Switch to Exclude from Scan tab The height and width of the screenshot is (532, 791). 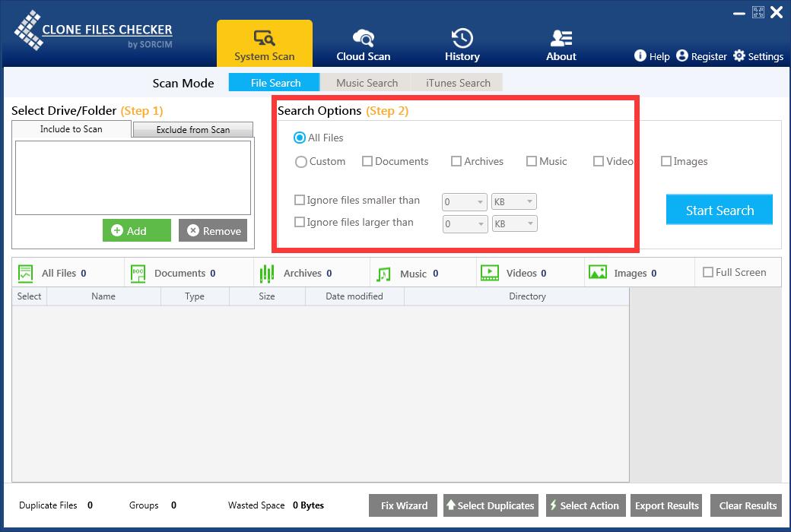[x=192, y=130]
